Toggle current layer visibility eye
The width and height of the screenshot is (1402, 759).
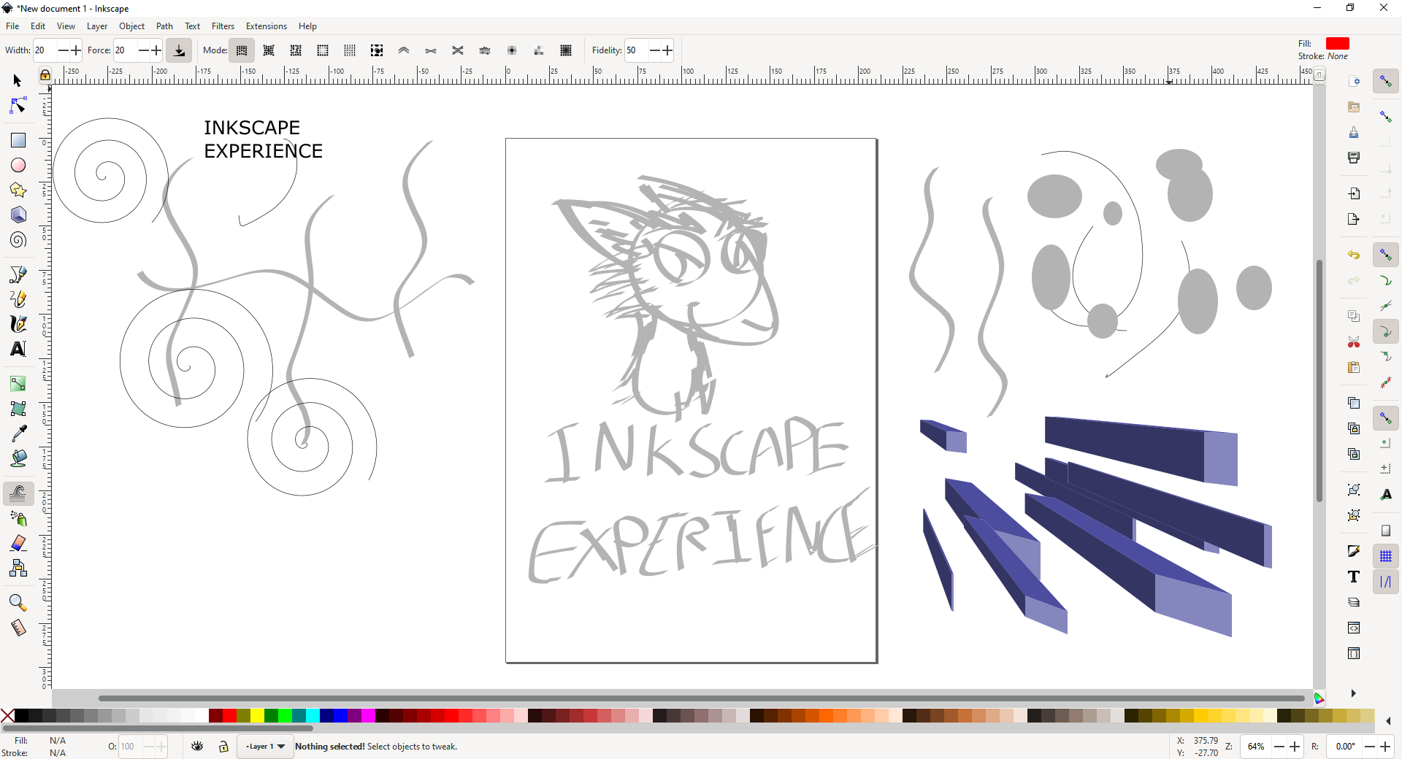tap(197, 746)
